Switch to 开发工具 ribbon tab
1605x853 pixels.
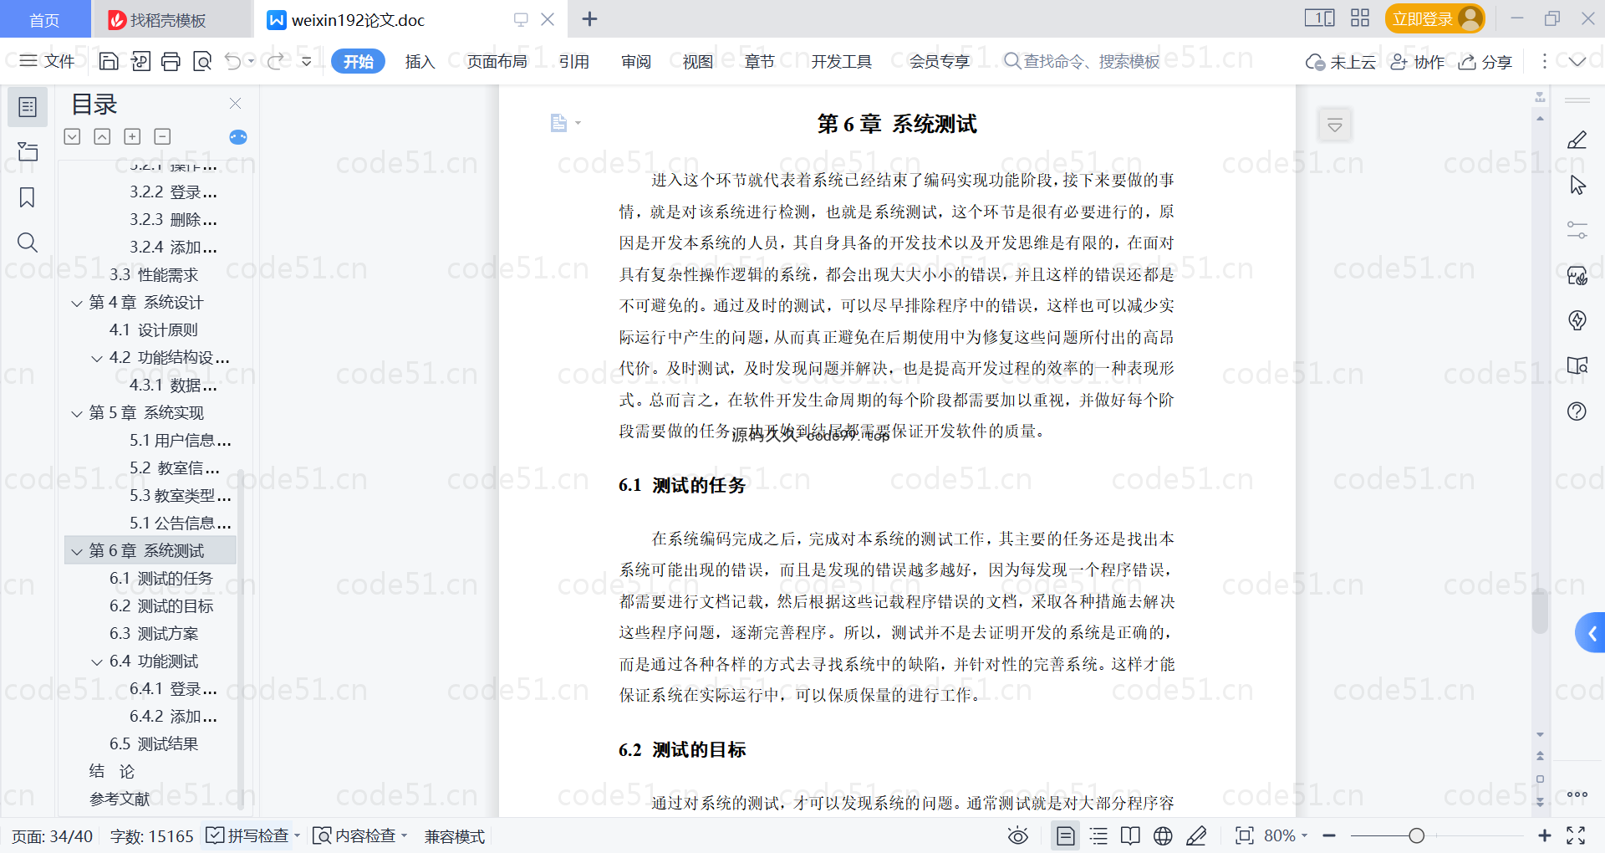coord(841,61)
